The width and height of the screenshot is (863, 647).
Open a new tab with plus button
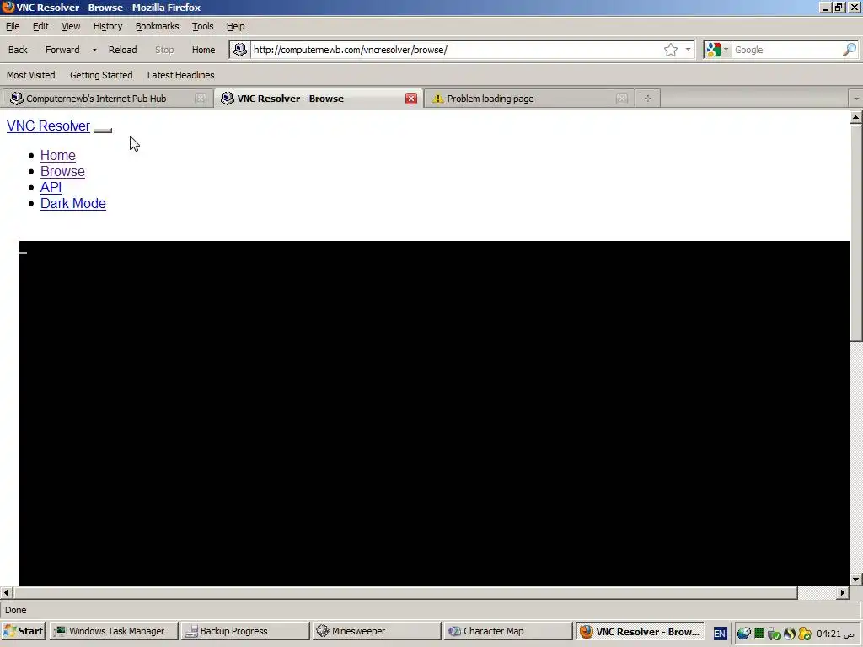[648, 99]
